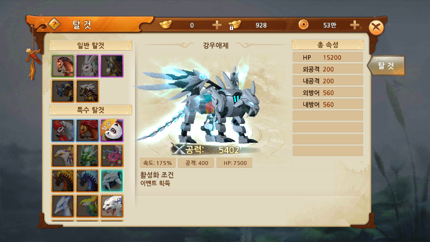
Task: Switch to the 탈것 side tab
Action: 386,65
